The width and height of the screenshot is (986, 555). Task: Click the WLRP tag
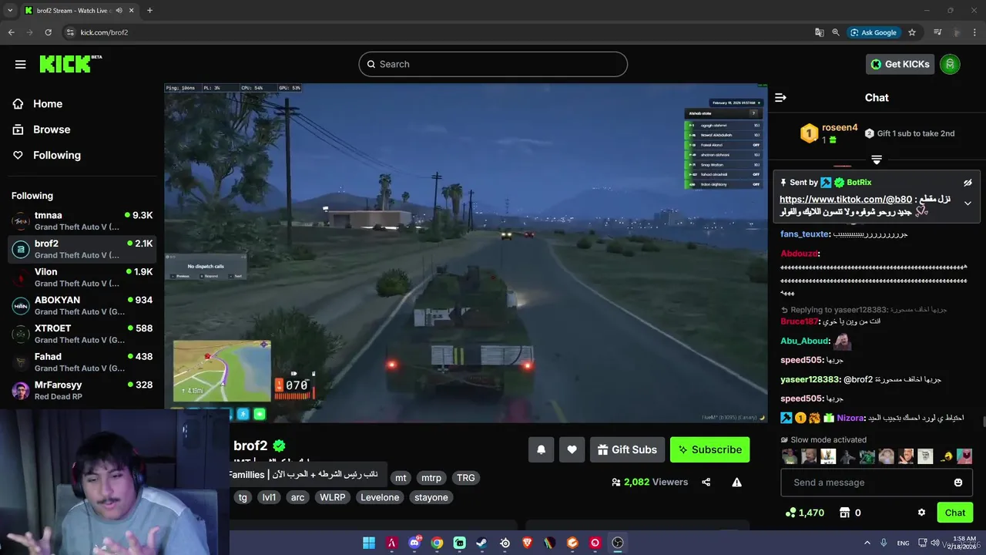[333, 497]
